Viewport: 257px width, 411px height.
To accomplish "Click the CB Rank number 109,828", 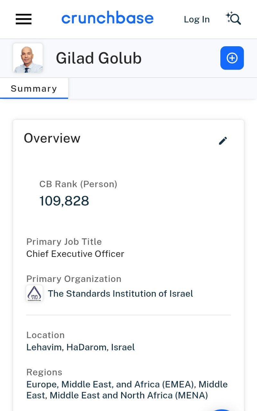I will pyautogui.click(x=64, y=201).
